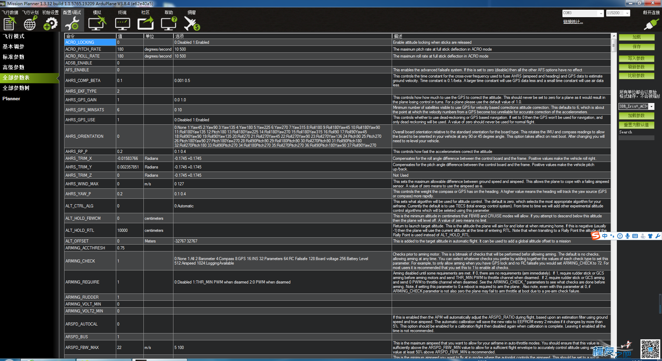Click the 刷新参数 refresh params button

(x=636, y=67)
